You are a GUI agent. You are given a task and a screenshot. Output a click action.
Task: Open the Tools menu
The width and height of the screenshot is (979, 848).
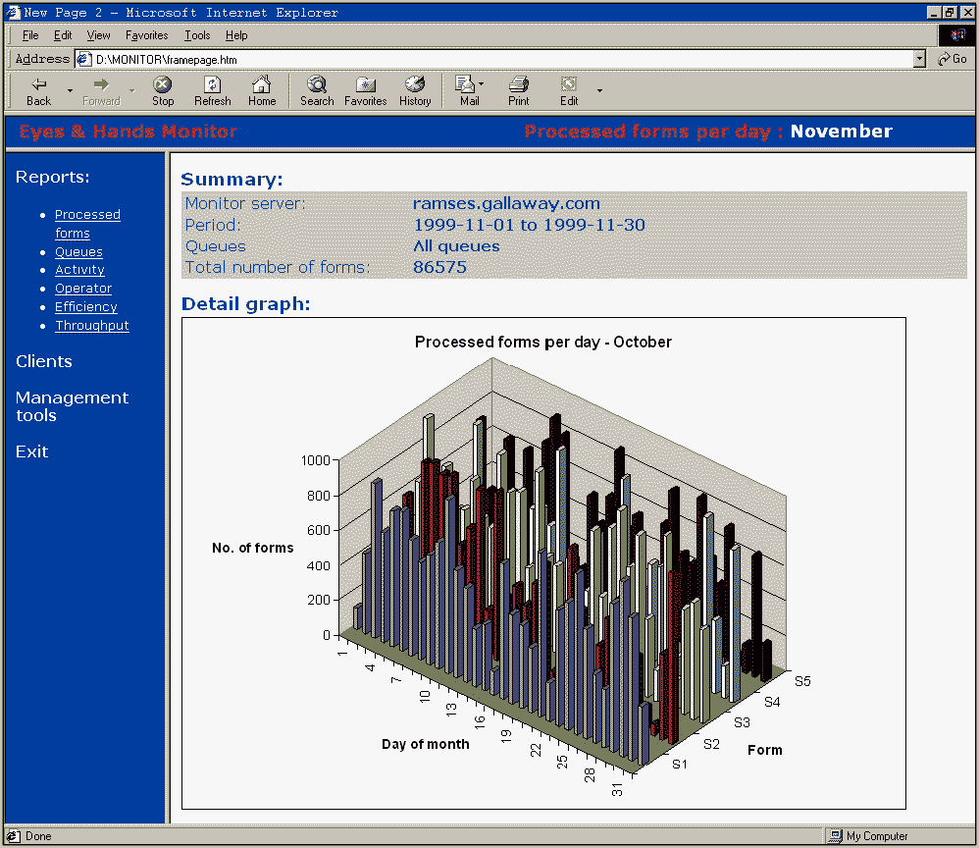point(197,35)
